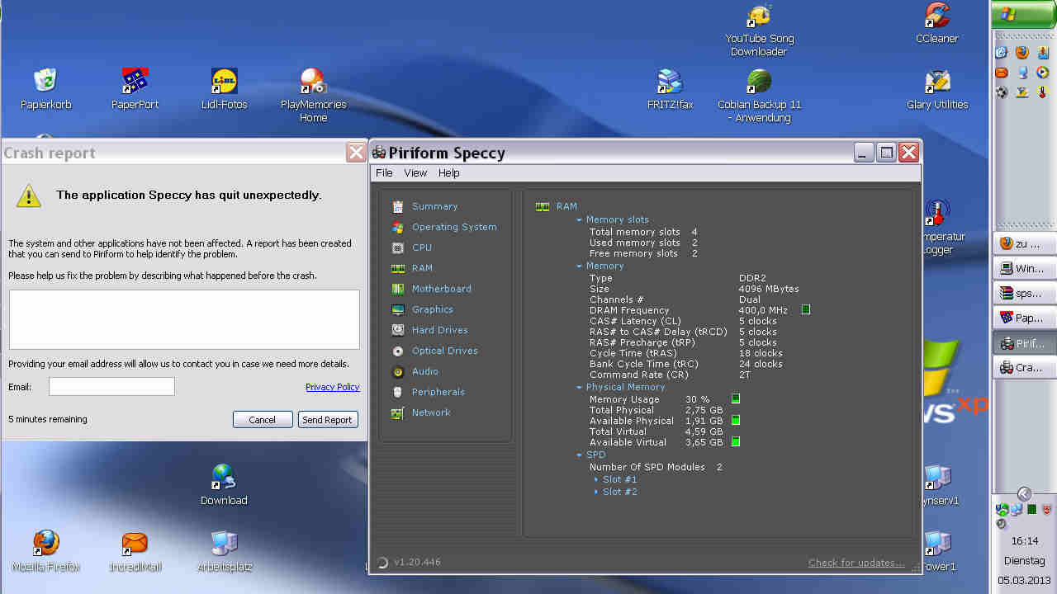Open the View menu in Speccy

pos(415,173)
